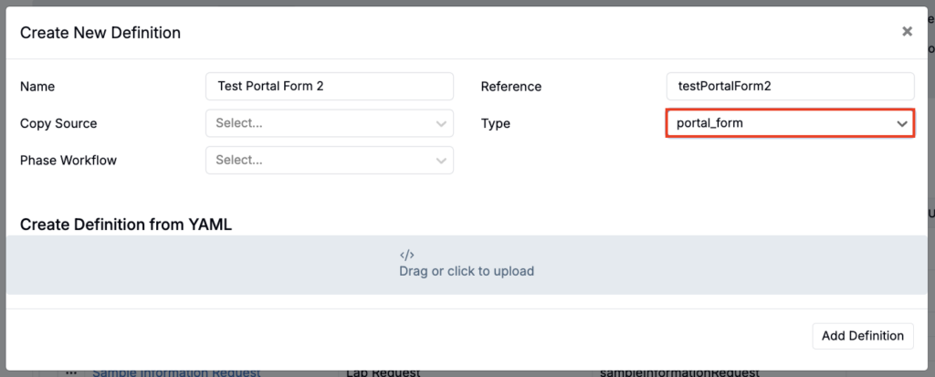Open the Sample Information Request link
The height and width of the screenshot is (377, 935).
(x=176, y=372)
